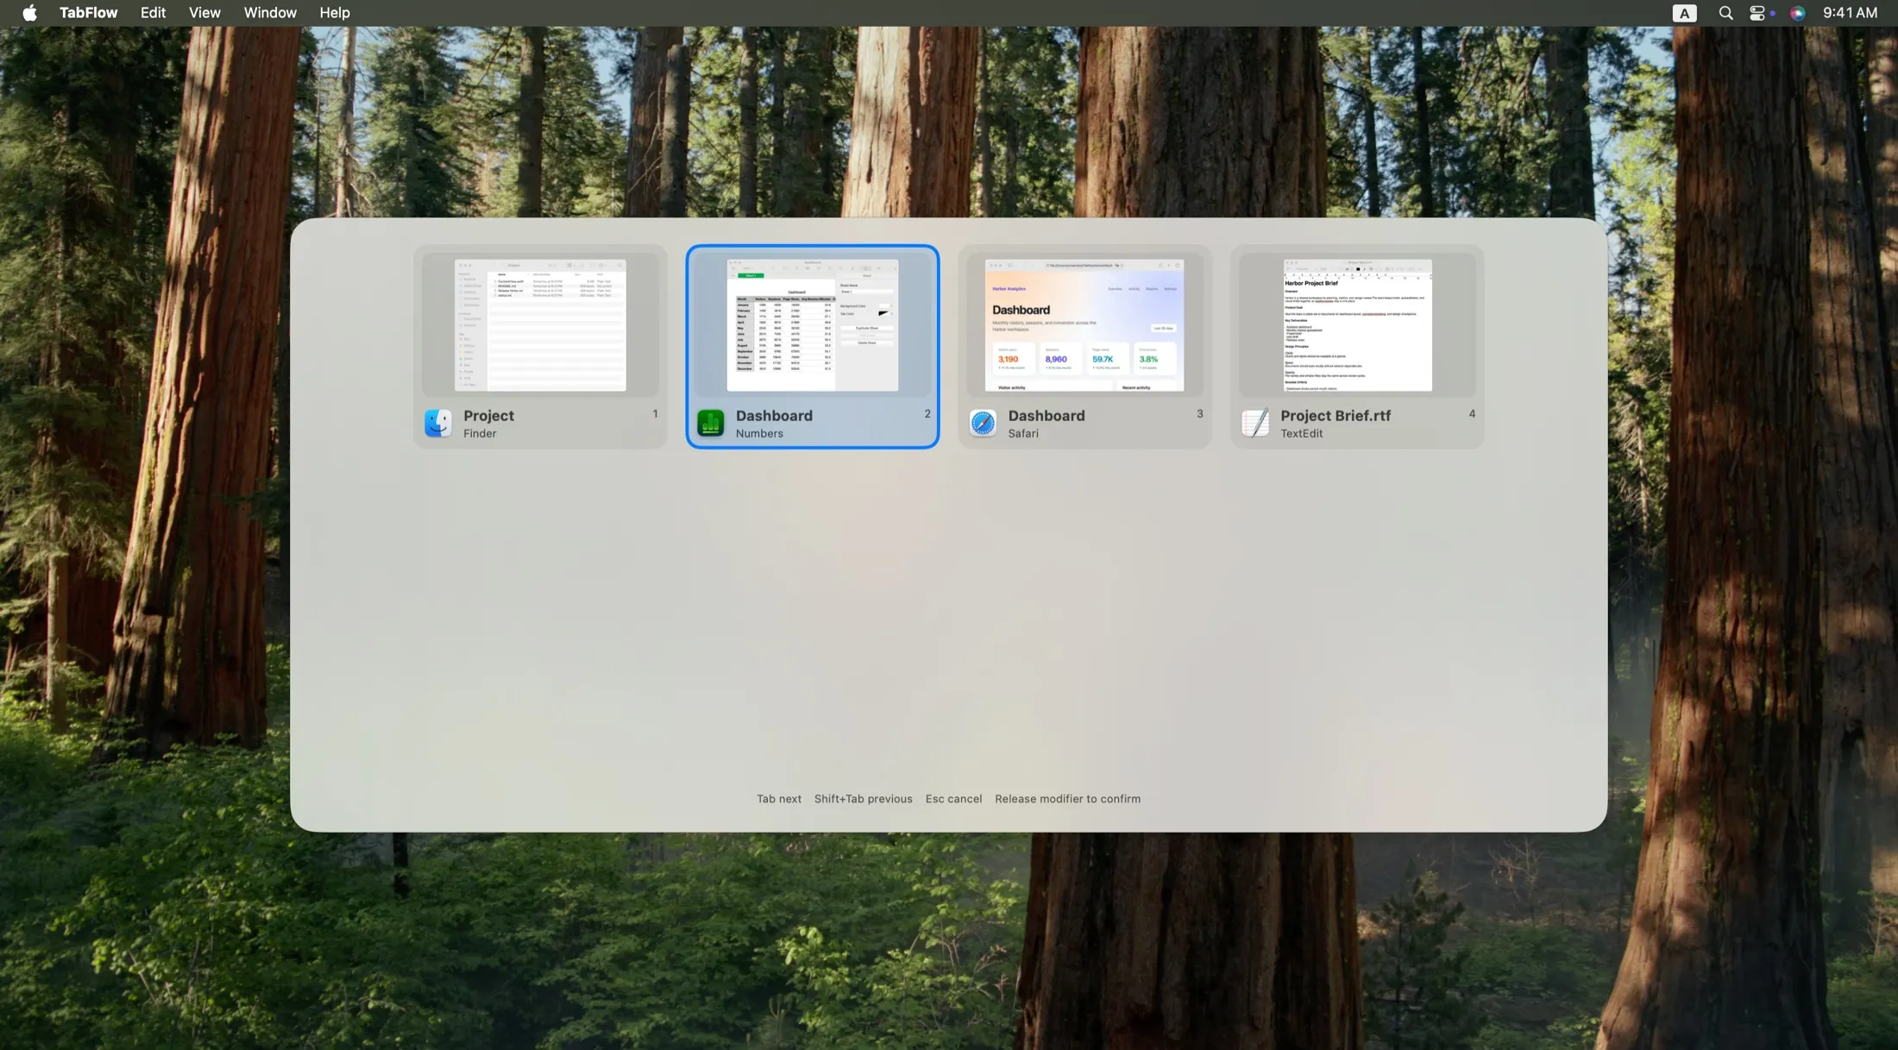Click the Shift+Tab previous hint
The image size is (1898, 1050).
point(863,799)
